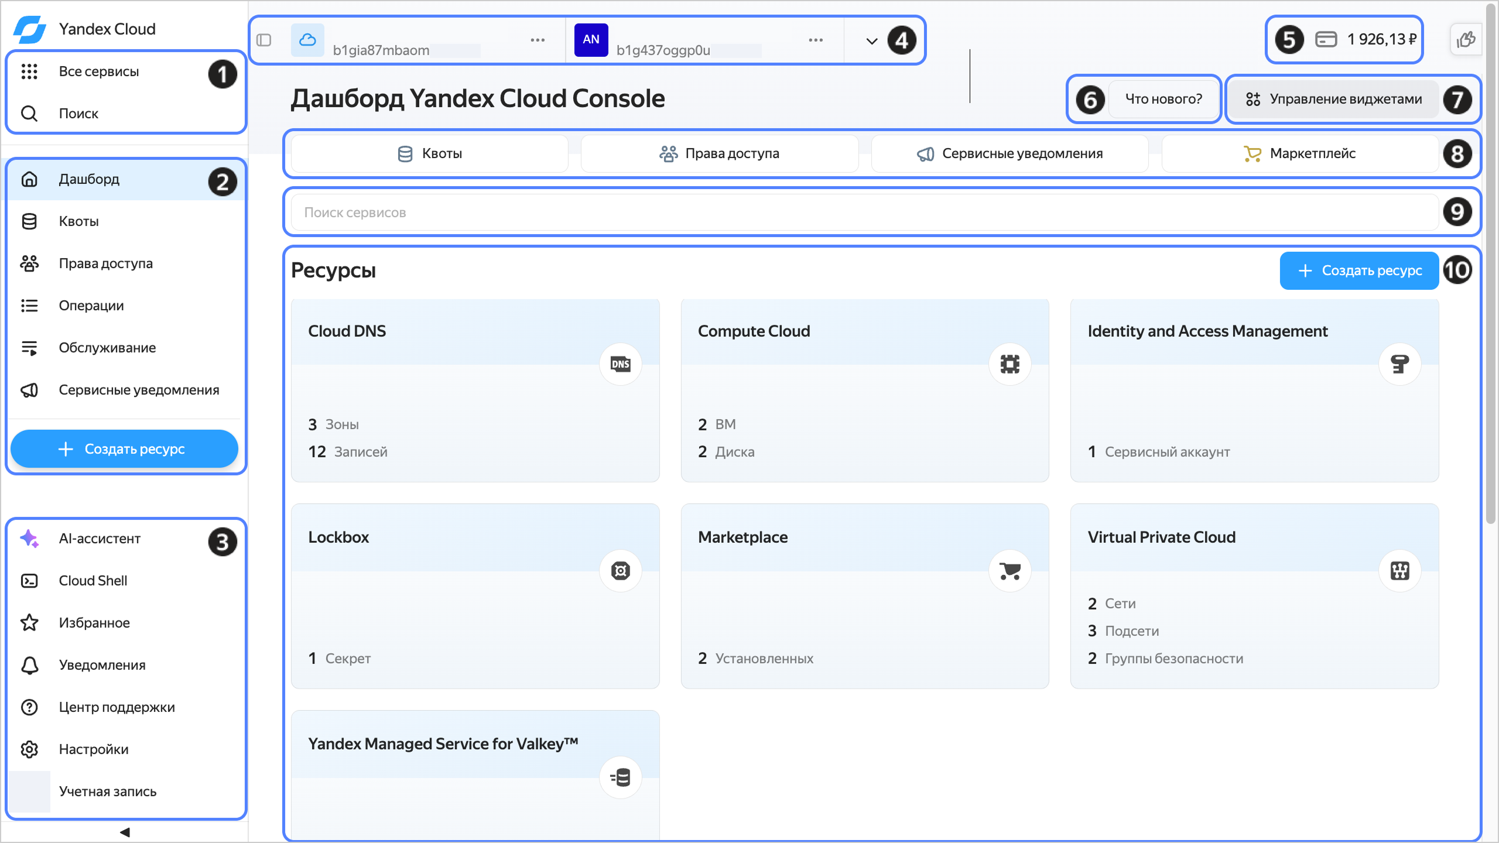Screen dimensions: 1499x843
Task: Open Квоты in the sidebar menu
Action: pyautogui.click(x=125, y=221)
